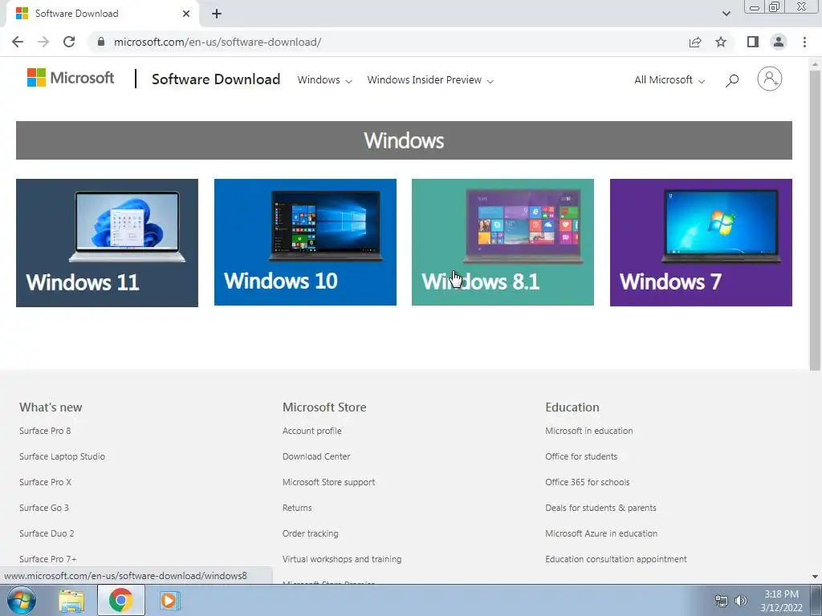Open the Surface Duo 2 link
Viewport: 822px width, 616px height.
[47, 533]
